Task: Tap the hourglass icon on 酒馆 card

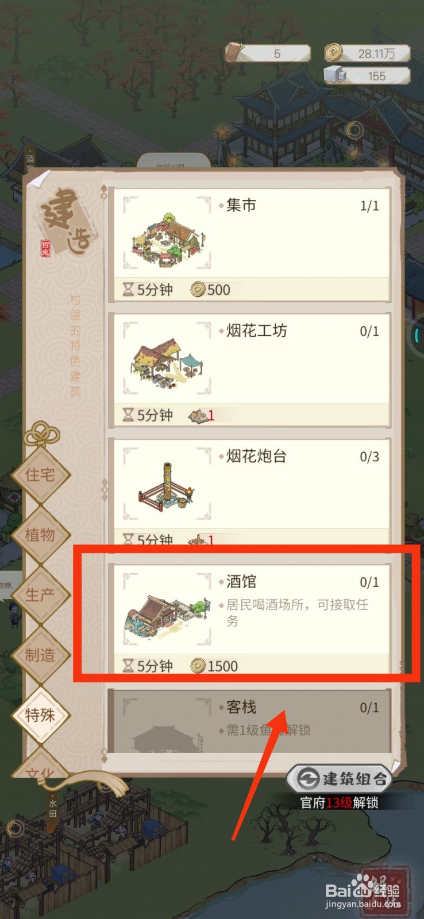Action: click(x=128, y=666)
